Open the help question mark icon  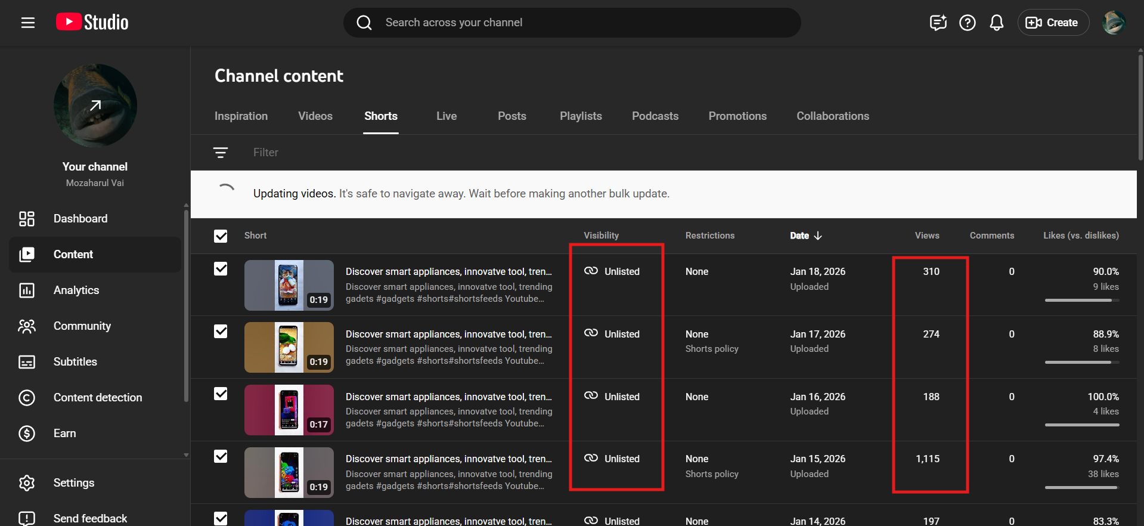pyautogui.click(x=967, y=23)
